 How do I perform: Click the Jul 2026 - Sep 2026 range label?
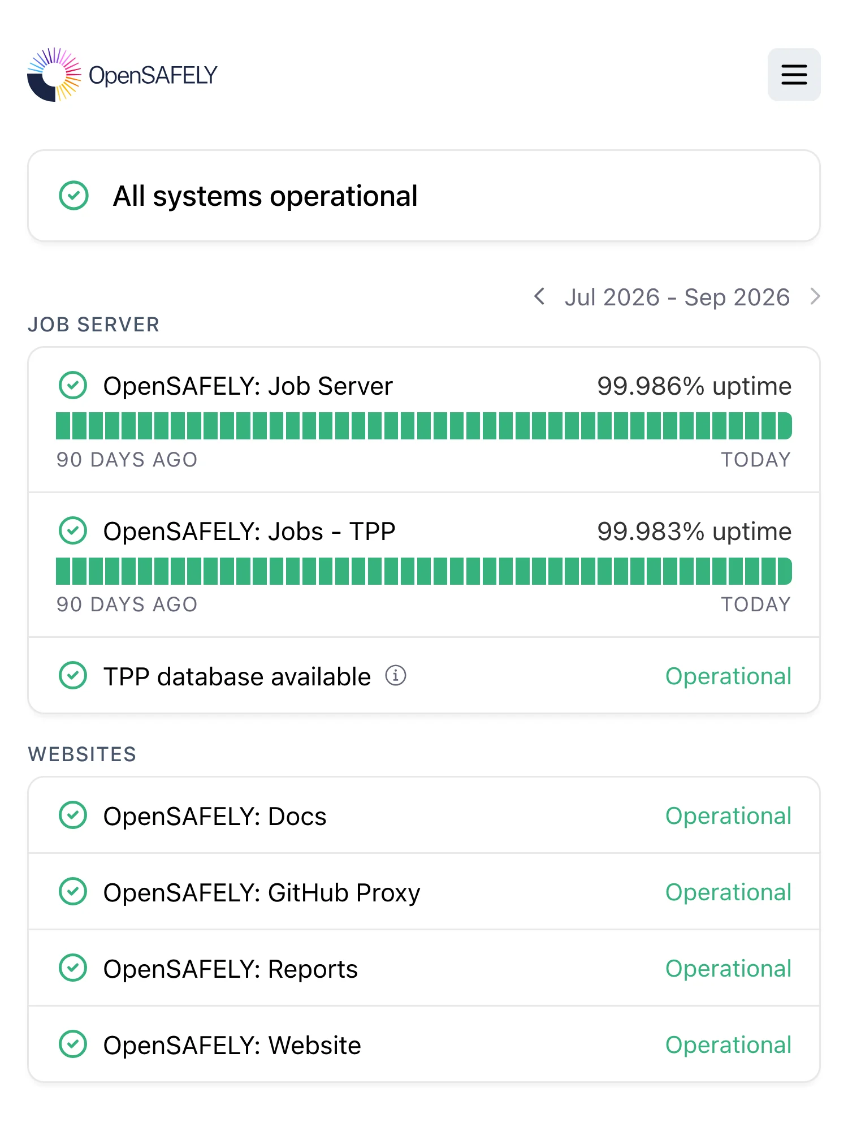[677, 297]
